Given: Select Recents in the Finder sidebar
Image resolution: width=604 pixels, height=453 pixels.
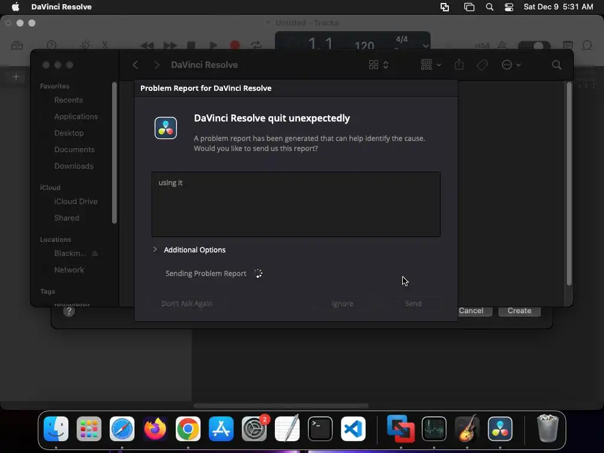Looking at the screenshot, I should pyautogui.click(x=68, y=100).
